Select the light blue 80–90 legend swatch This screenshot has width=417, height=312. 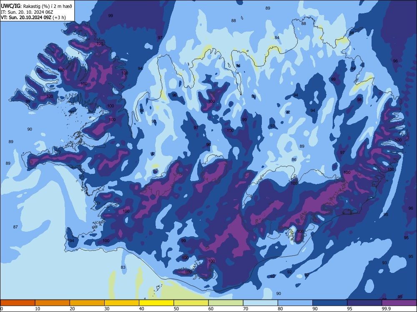pyautogui.click(x=295, y=303)
